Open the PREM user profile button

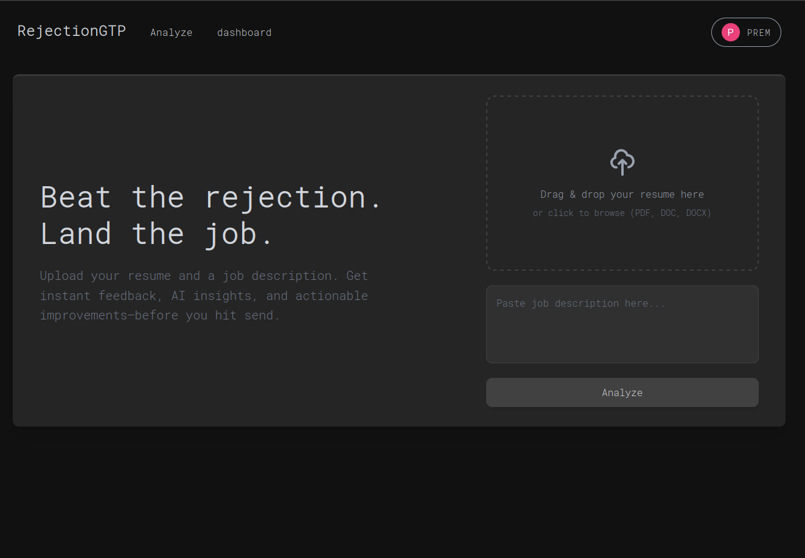[746, 32]
